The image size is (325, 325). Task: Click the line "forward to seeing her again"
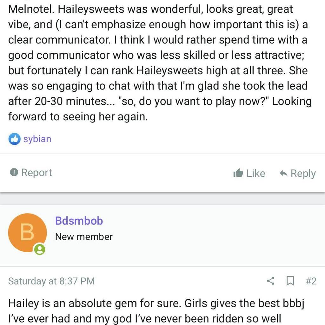[78, 116]
